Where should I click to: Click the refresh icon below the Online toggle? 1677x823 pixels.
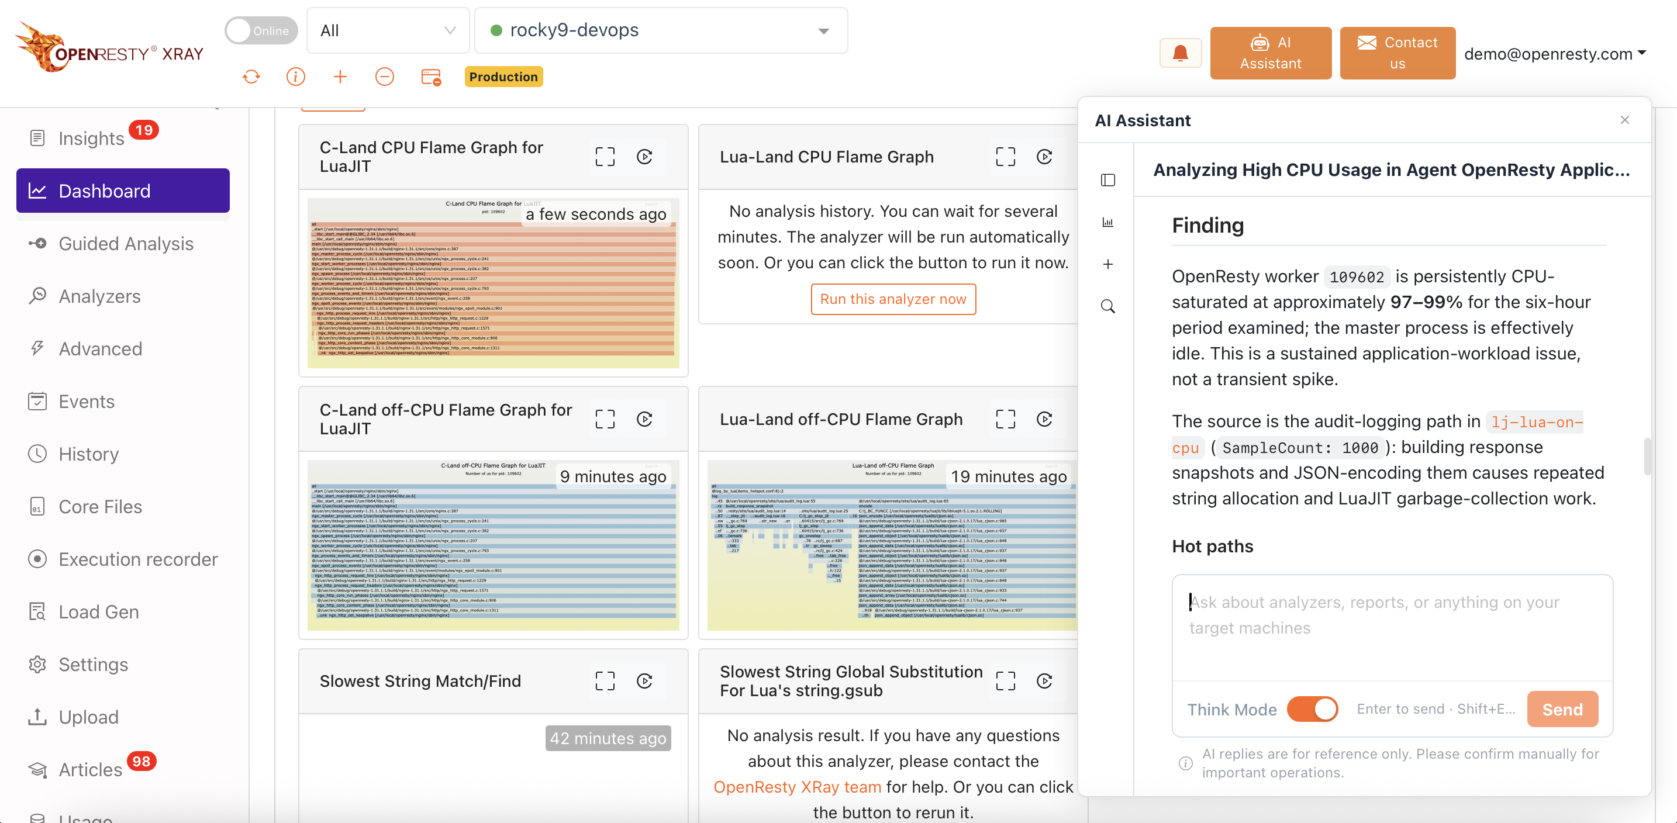(251, 77)
